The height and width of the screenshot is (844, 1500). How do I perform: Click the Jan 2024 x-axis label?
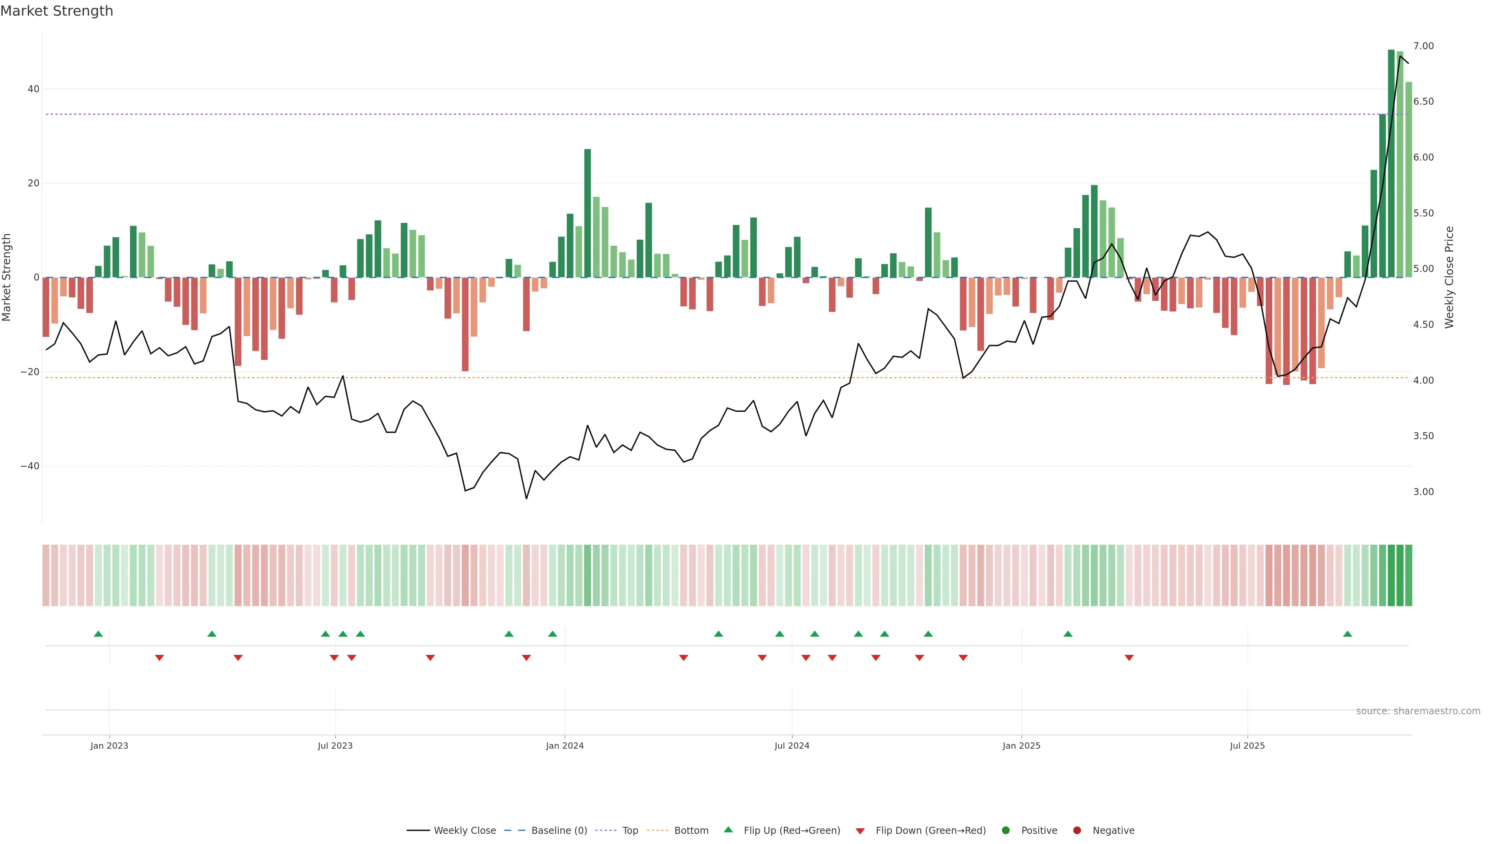click(564, 746)
